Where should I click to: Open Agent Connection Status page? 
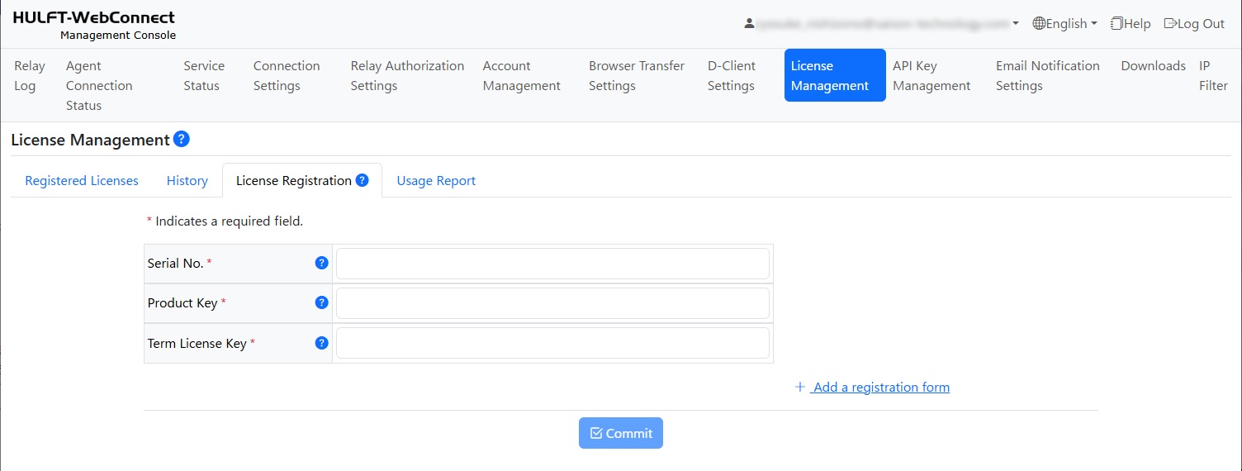[99, 85]
